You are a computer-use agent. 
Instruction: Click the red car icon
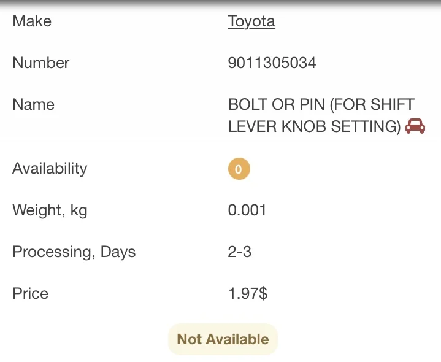tap(416, 126)
